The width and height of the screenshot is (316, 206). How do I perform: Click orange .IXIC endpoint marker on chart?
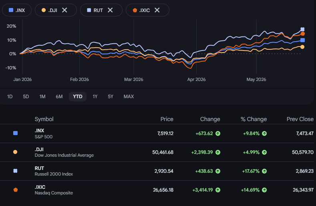[x=303, y=34]
